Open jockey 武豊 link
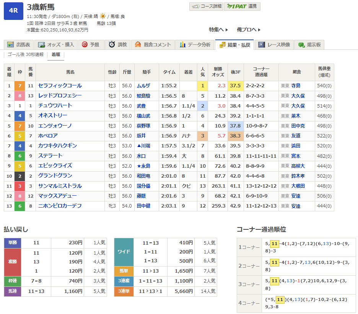The width and height of the screenshot is (358, 314). [142, 106]
